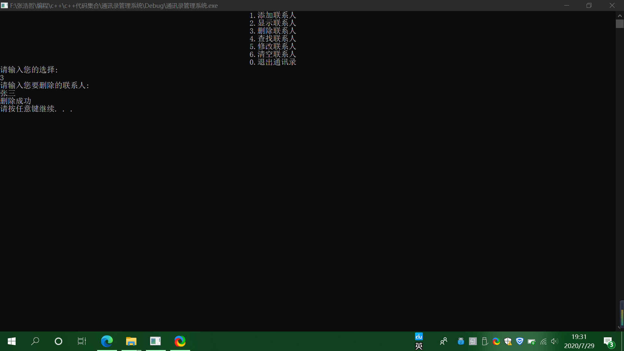Image resolution: width=624 pixels, height=351 pixels.
Task: Open the Tencent PC Manager tray icon
Action: 520,341
